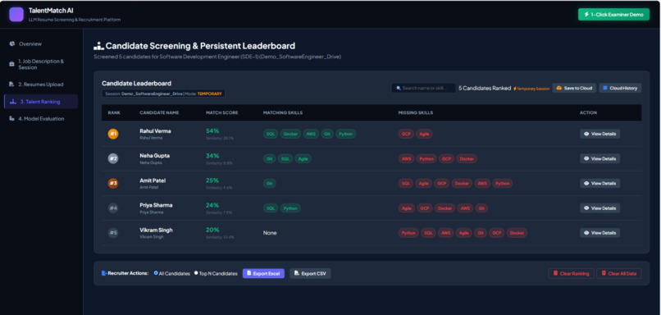Image resolution: width=661 pixels, height=315 pixels.
Task: Click the Recruiter Actions icon
Action: (104, 273)
